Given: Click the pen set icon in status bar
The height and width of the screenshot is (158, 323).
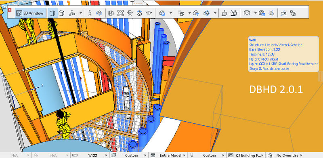Looking at the screenshot, I should tap(192, 155).
